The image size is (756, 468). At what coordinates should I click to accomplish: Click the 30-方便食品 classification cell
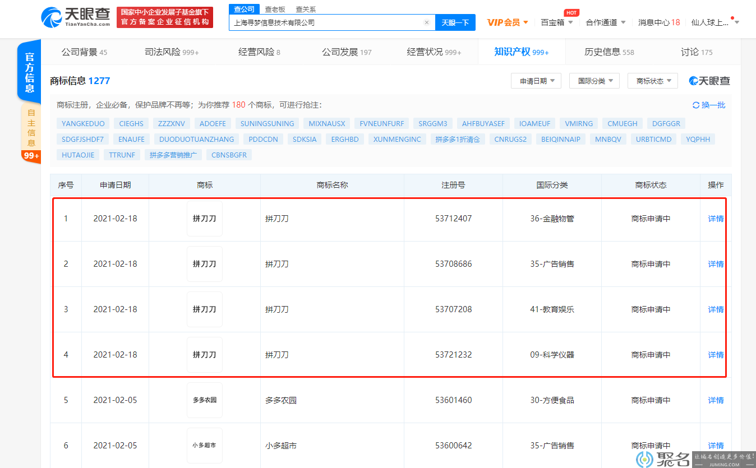(x=552, y=400)
